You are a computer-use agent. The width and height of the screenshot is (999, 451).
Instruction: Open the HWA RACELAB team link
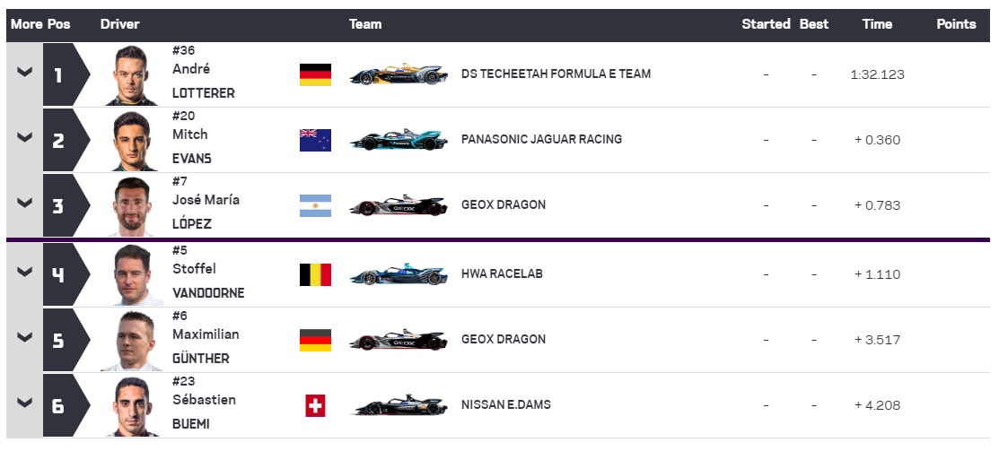pyautogui.click(x=503, y=274)
